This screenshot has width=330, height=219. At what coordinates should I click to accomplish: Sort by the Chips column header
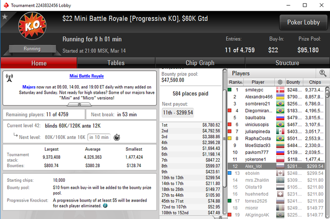315,82
